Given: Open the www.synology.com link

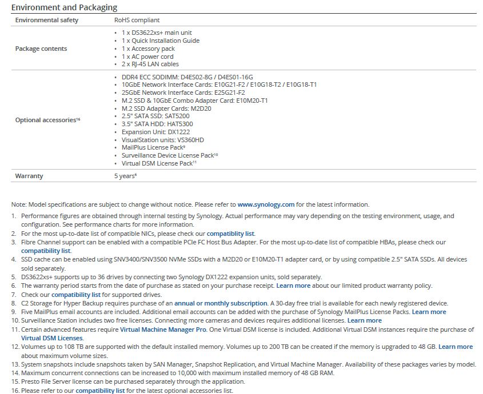Looking at the screenshot, I should pyautogui.click(x=266, y=204).
